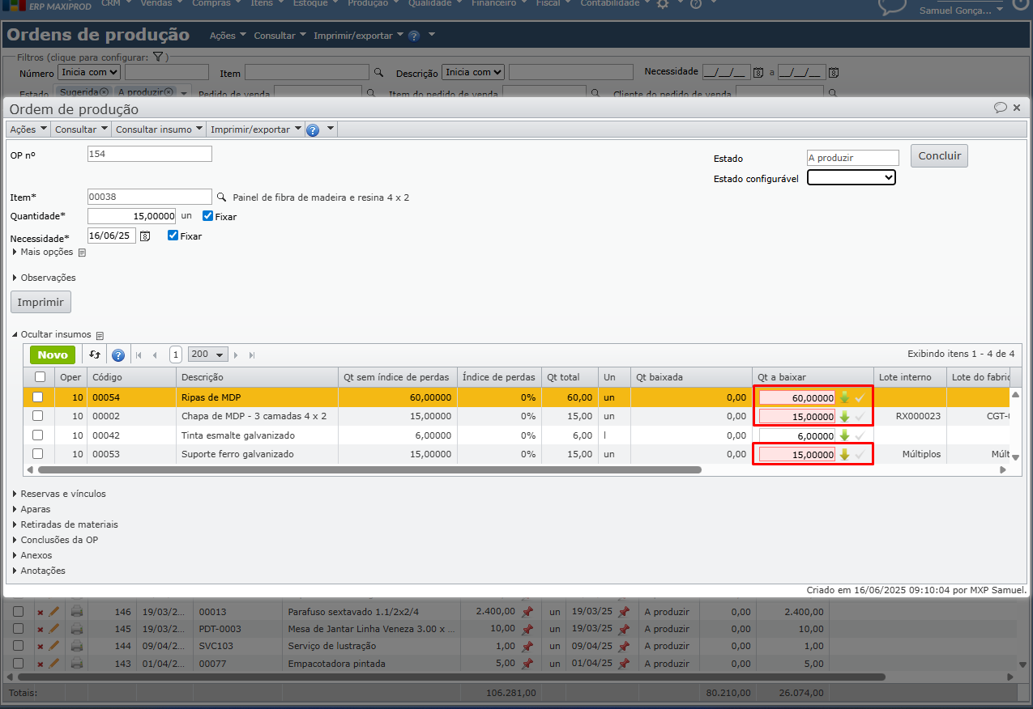Click checkmark icon in Ripas de MDP row
The width and height of the screenshot is (1033, 709).
tap(860, 397)
